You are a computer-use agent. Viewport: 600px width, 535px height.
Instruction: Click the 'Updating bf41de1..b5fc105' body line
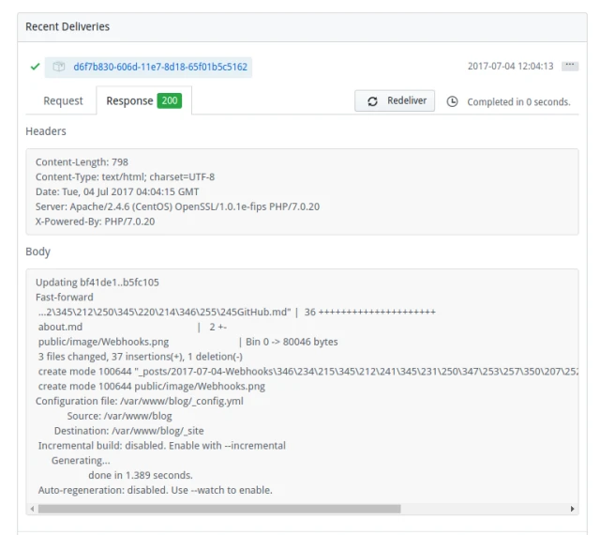(97, 283)
